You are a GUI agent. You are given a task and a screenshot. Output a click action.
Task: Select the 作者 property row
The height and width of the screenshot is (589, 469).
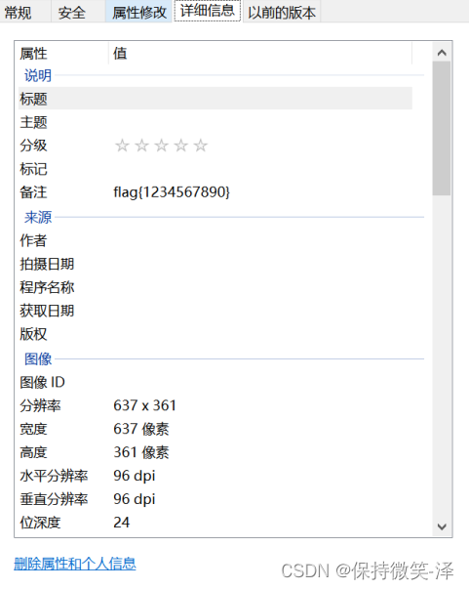[215, 240]
